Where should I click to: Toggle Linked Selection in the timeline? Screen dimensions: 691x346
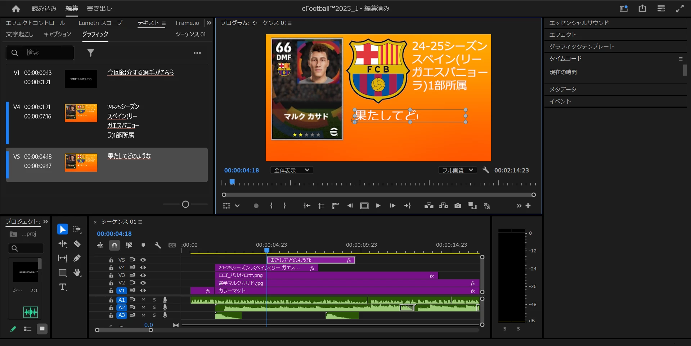pos(129,245)
